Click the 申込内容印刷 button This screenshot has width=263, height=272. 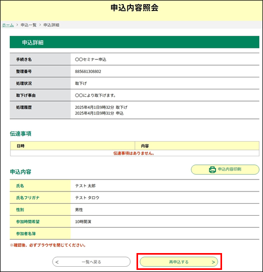(x=225, y=169)
